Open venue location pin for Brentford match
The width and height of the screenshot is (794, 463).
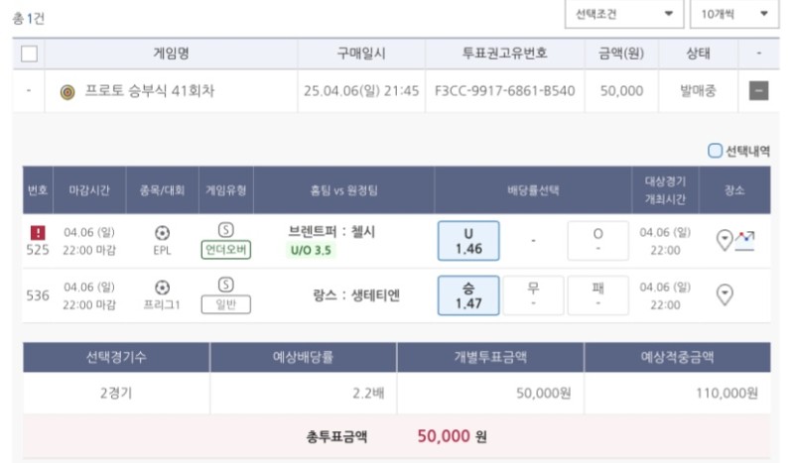(724, 239)
